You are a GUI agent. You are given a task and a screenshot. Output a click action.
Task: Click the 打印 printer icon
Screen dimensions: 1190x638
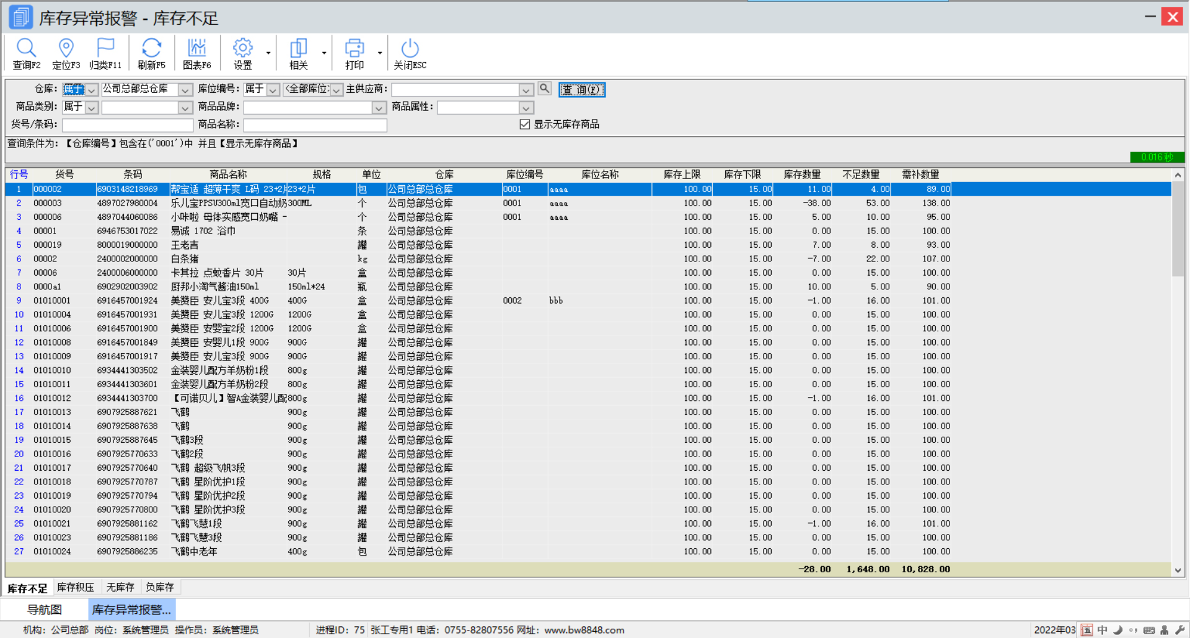354,48
